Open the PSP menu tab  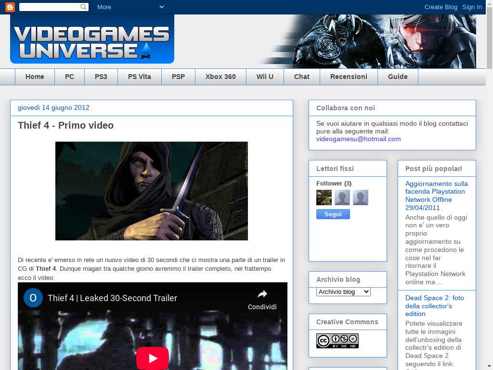178,77
